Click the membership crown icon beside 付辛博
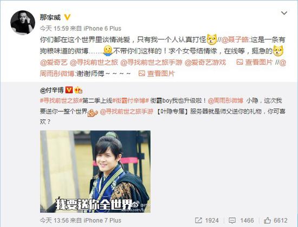The width and height of the screenshot is (298, 227). pos(79,90)
